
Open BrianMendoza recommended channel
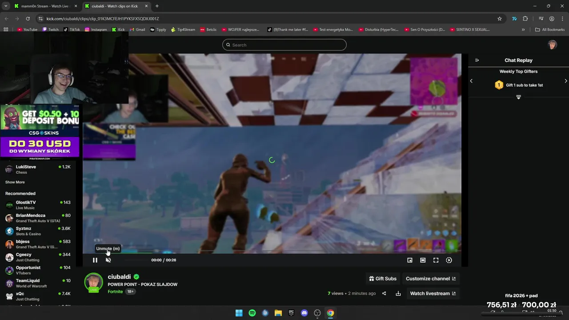coord(38,218)
